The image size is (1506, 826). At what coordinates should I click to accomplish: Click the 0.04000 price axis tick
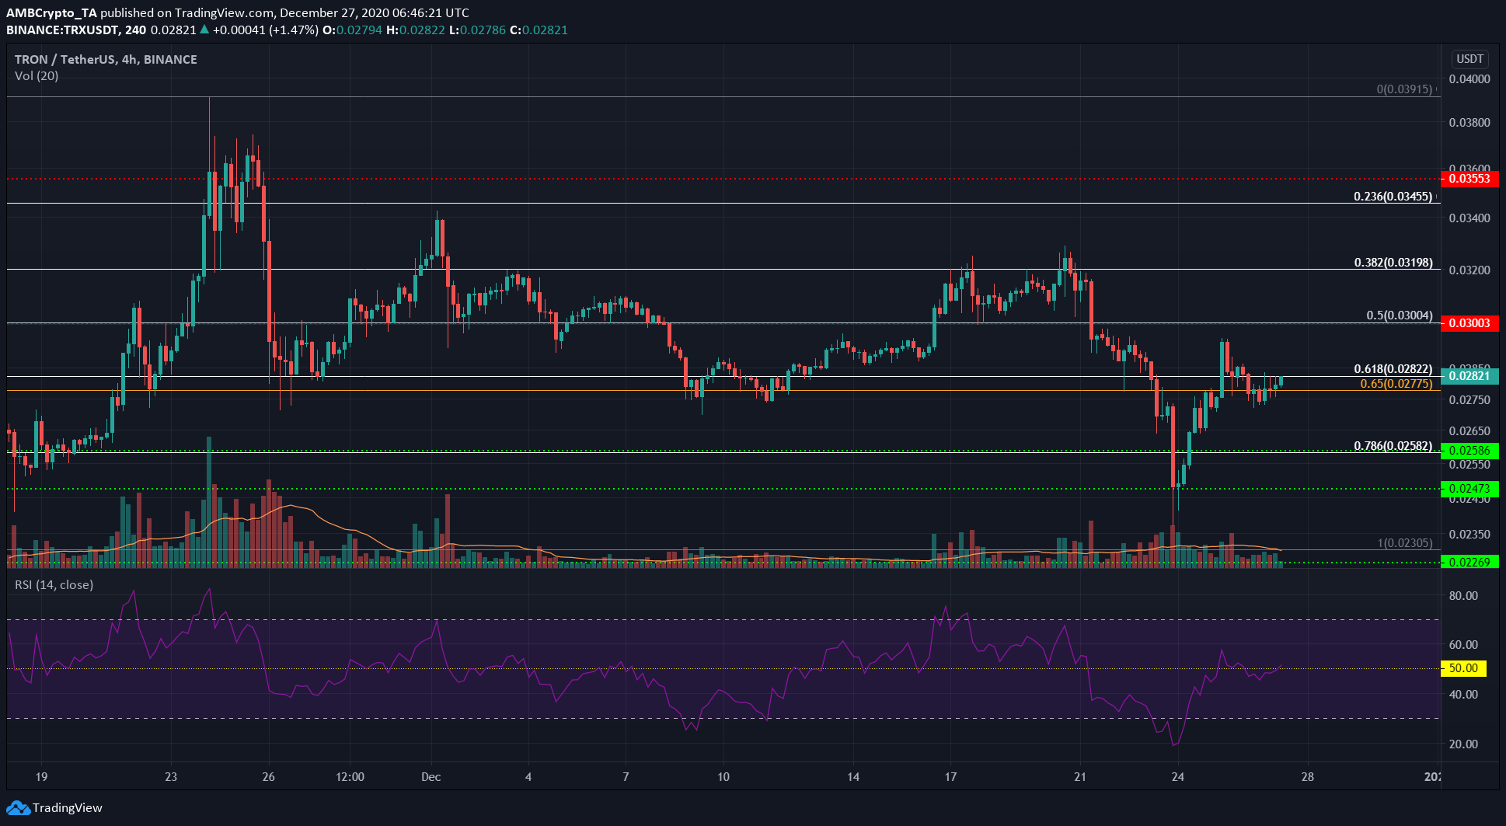pos(1469,79)
